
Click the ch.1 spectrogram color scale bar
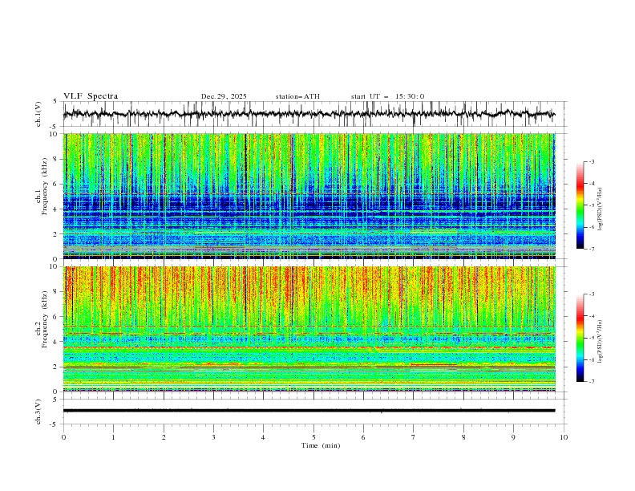coord(580,205)
